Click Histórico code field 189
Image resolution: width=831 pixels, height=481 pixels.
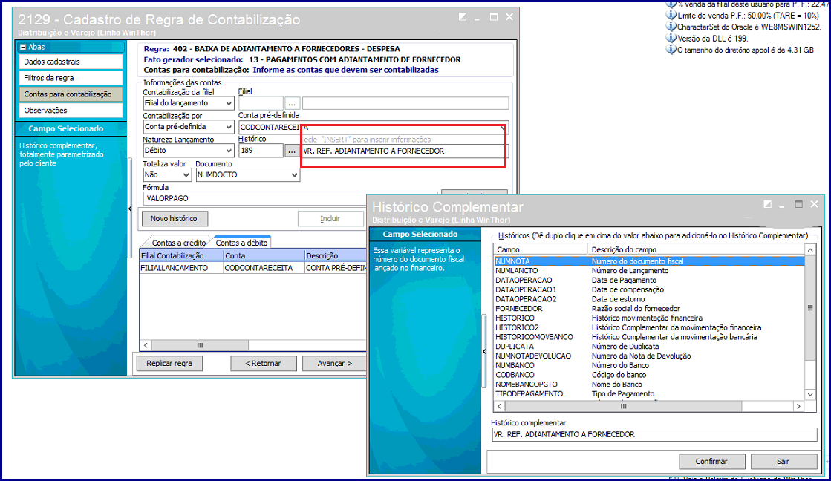(x=261, y=151)
